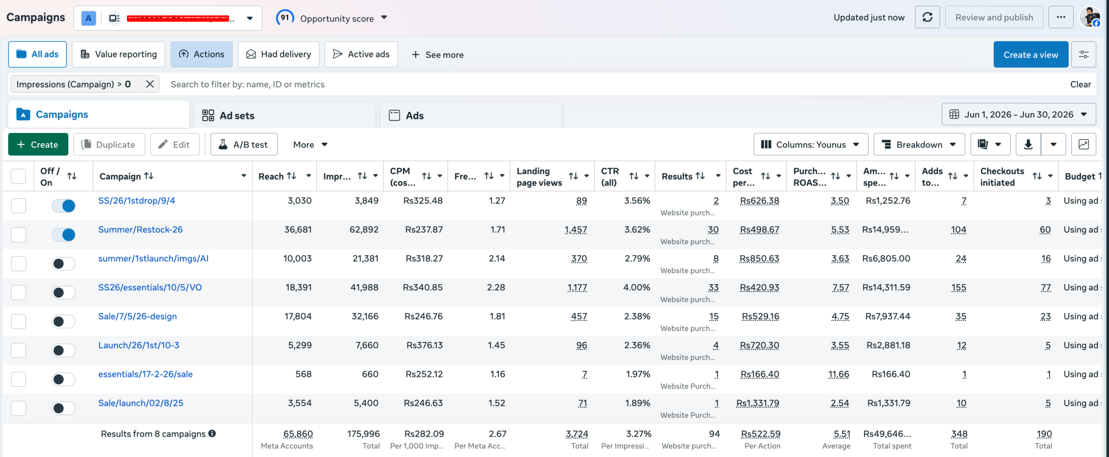Click the green Create button

click(38, 144)
